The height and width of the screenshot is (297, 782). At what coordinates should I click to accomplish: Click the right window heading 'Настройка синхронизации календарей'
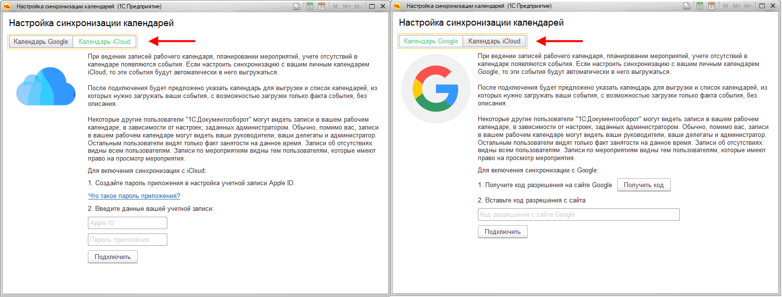(481, 23)
